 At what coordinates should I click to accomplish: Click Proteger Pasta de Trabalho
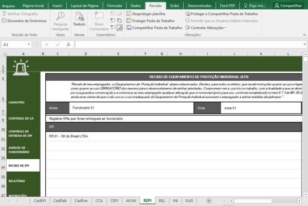(150, 21)
